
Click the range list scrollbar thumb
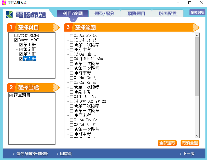tap(197, 67)
